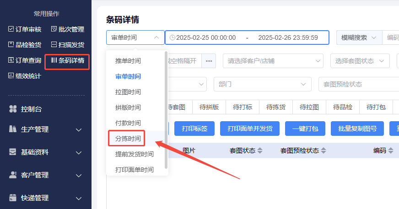
Task: Switch to 待打包 tab
Action: 376,107
